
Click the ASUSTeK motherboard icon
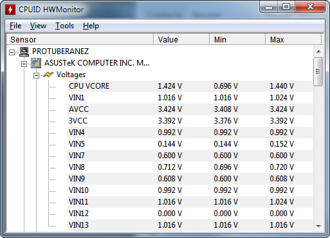pyautogui.click(x=36, y=63)
